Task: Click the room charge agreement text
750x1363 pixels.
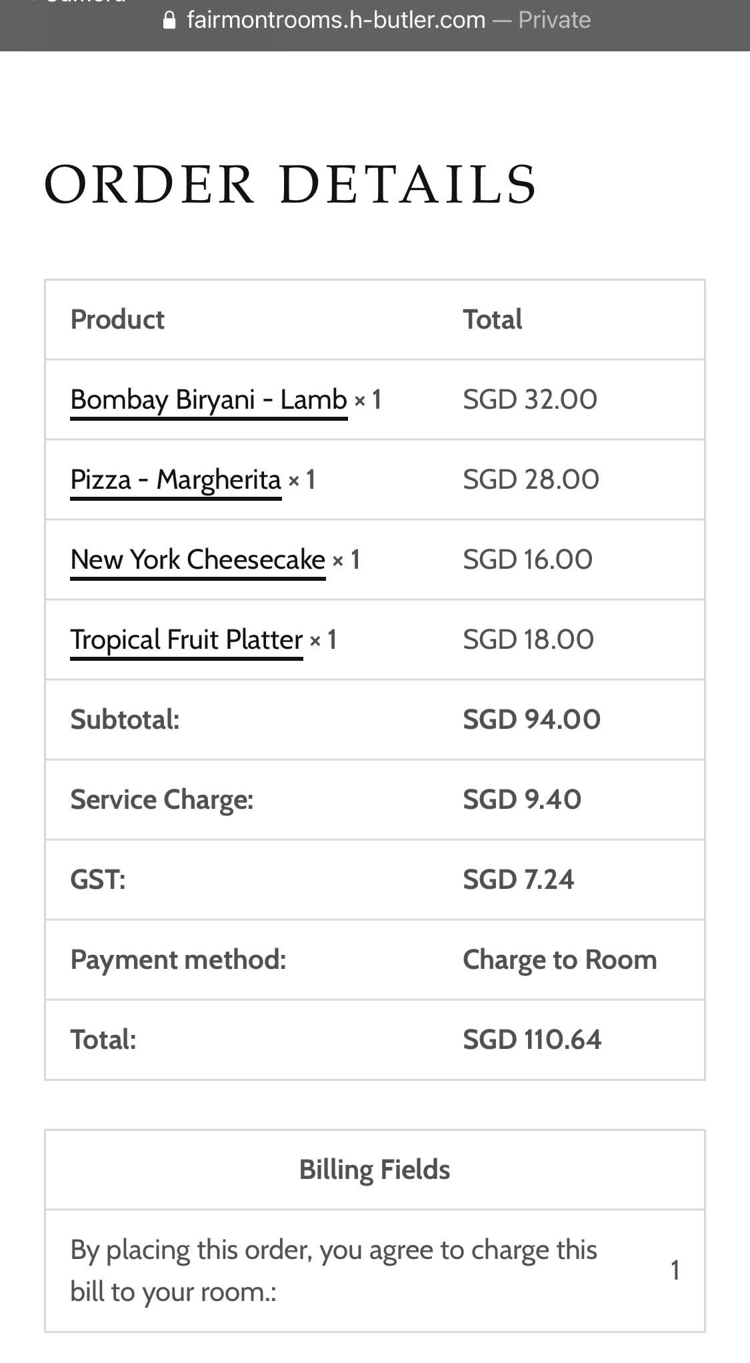Action: click(333, 1271)
